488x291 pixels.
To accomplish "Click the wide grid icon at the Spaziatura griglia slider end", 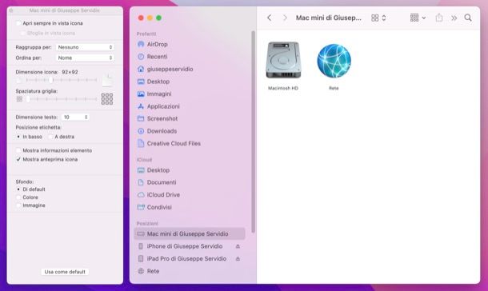I will click(107, 99).
